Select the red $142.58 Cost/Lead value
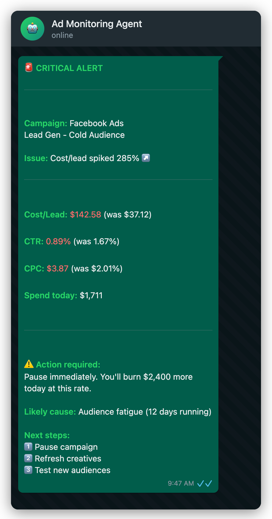This screenshot has width=272, height=519. click(85, 214)
